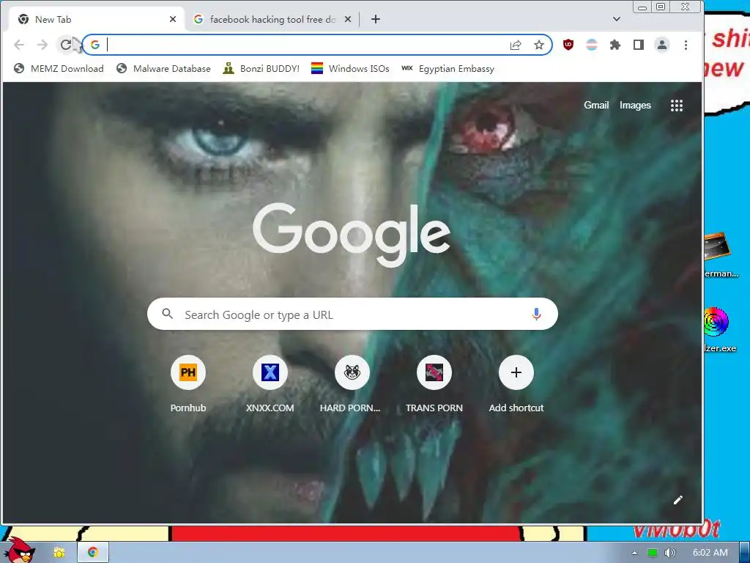750x563 pixels.
Task: Click the magnifier icon in search box
Action: [x=168, y=314]
